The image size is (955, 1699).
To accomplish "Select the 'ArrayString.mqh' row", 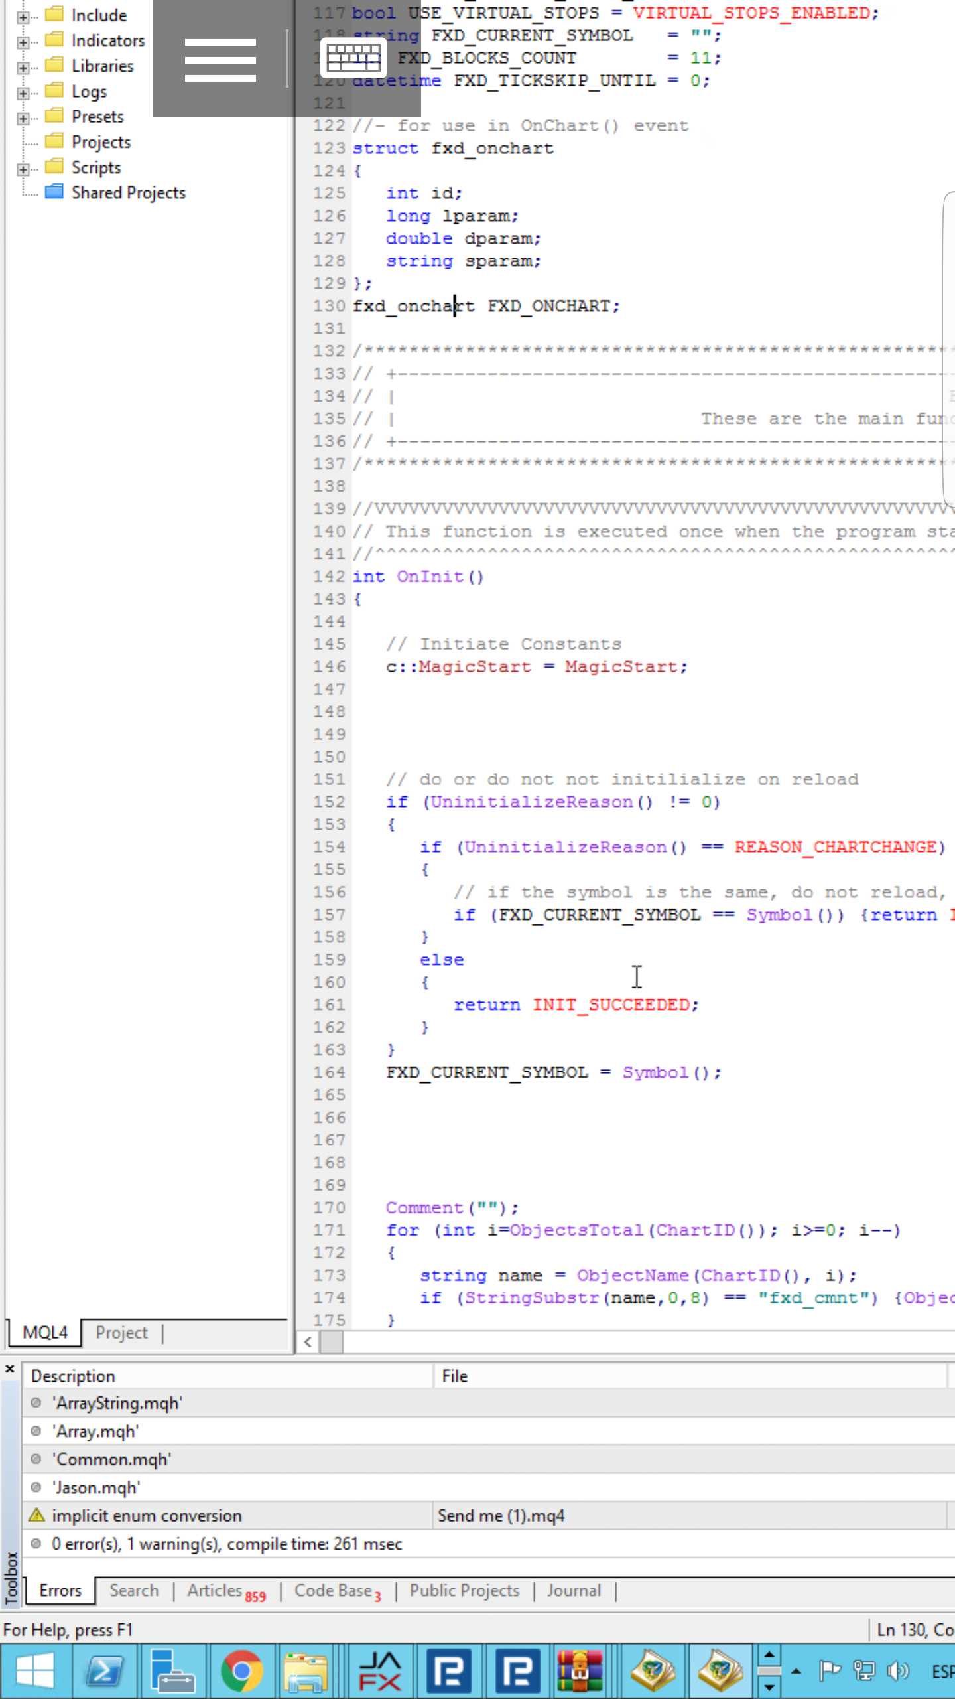I will [x=489, y=1403].
